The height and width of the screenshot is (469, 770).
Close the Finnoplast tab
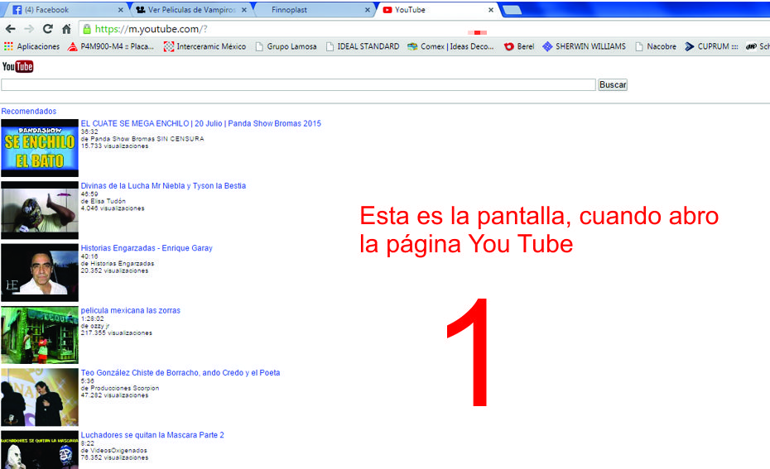click(368, 10)
